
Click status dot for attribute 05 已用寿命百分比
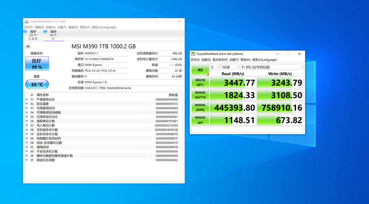click(27, 117)
